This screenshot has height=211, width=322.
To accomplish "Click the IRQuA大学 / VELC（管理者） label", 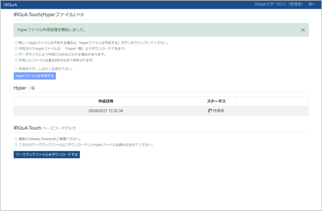I will [x=279, y=4].
